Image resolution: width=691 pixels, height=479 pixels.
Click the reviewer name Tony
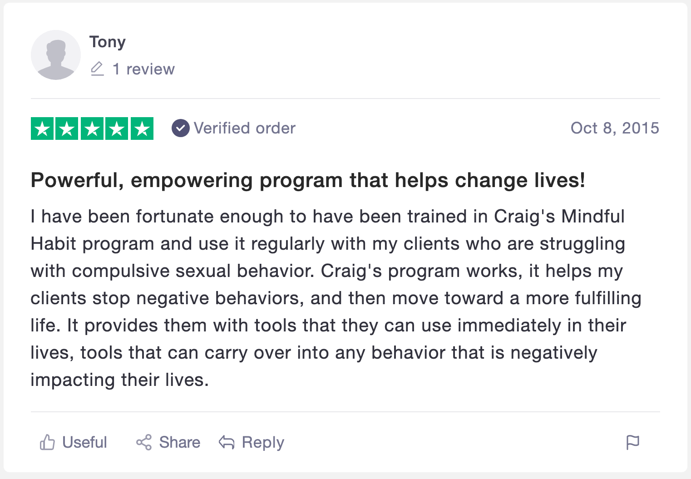pos(107,42)
